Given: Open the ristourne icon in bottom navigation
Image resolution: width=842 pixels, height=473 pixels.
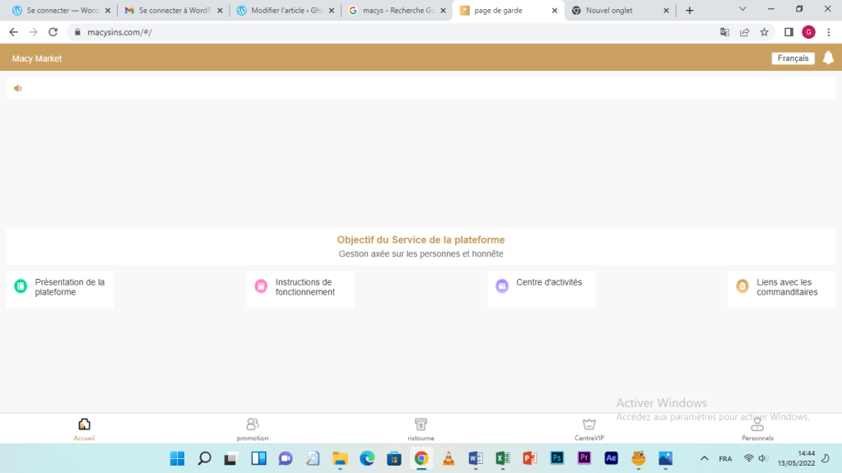Looking at the screenshot, I should tap(421, 424).
